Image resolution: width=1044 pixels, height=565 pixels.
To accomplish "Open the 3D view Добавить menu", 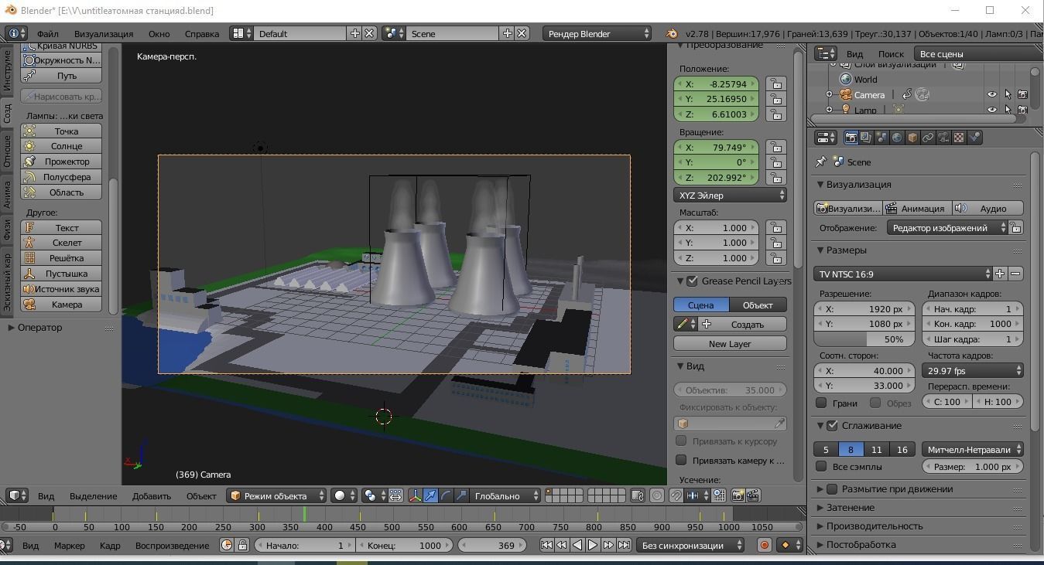I will coord(151,496).
